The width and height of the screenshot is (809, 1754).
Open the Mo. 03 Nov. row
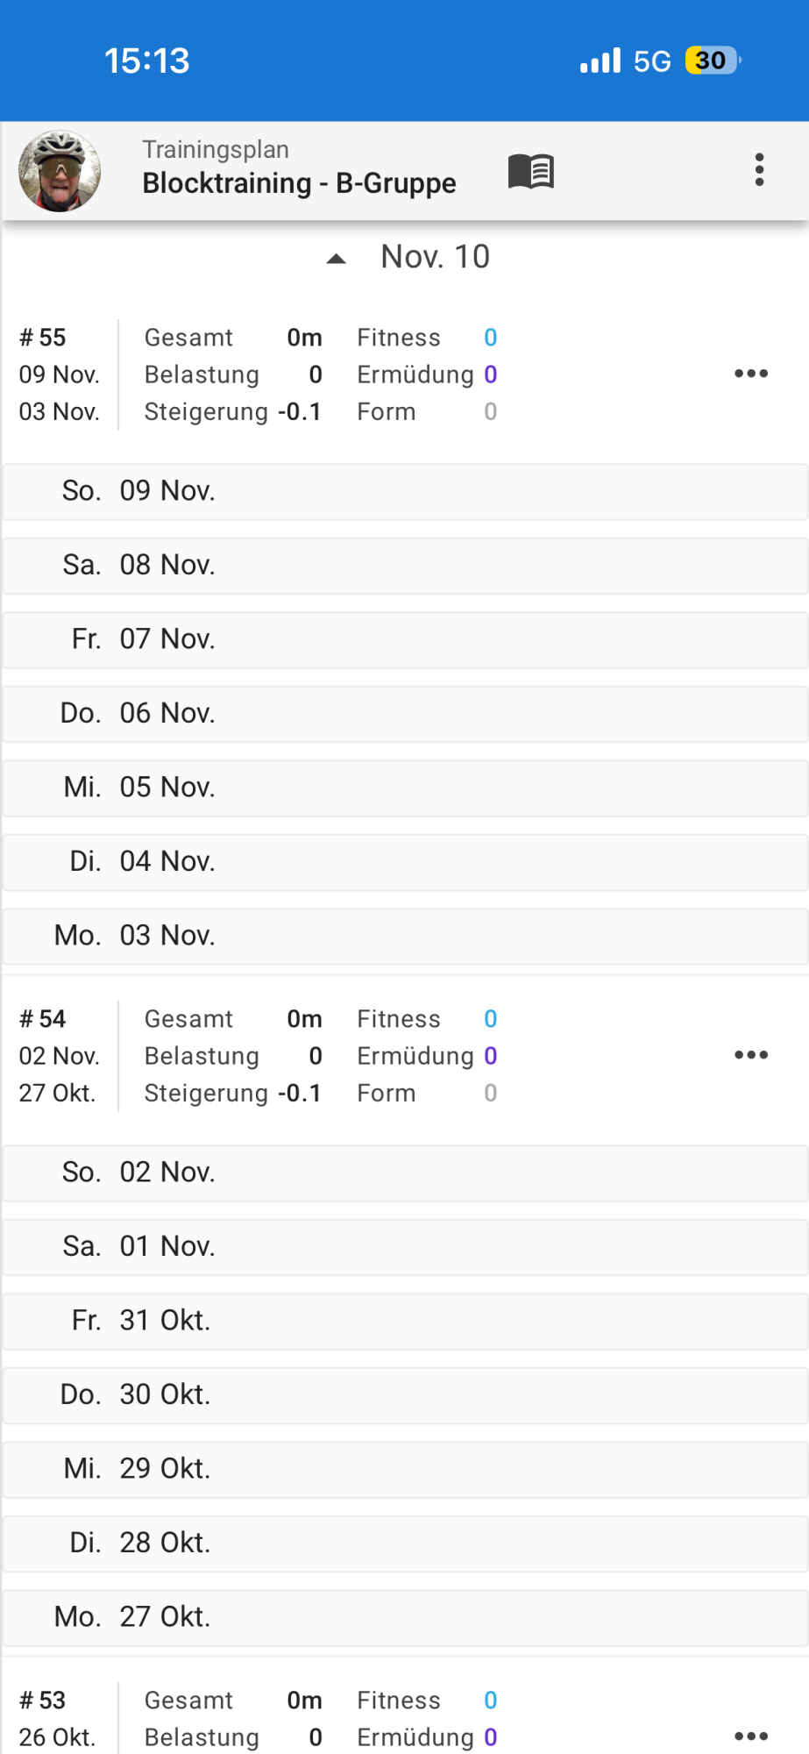pyautogui.click(x=405, y=936)
